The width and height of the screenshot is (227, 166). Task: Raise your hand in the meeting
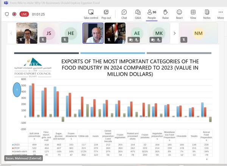click(x=165, y=14)
